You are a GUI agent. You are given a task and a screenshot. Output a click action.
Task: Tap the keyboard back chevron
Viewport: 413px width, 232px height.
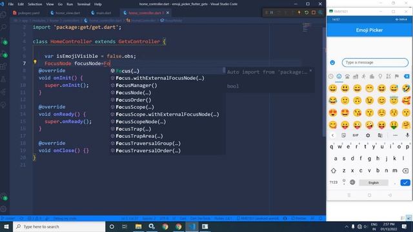(x=333, y=135)
